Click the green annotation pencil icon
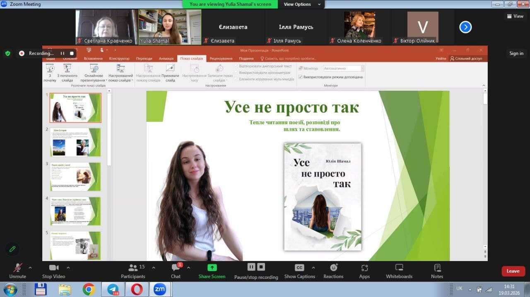 coord(12,249)
